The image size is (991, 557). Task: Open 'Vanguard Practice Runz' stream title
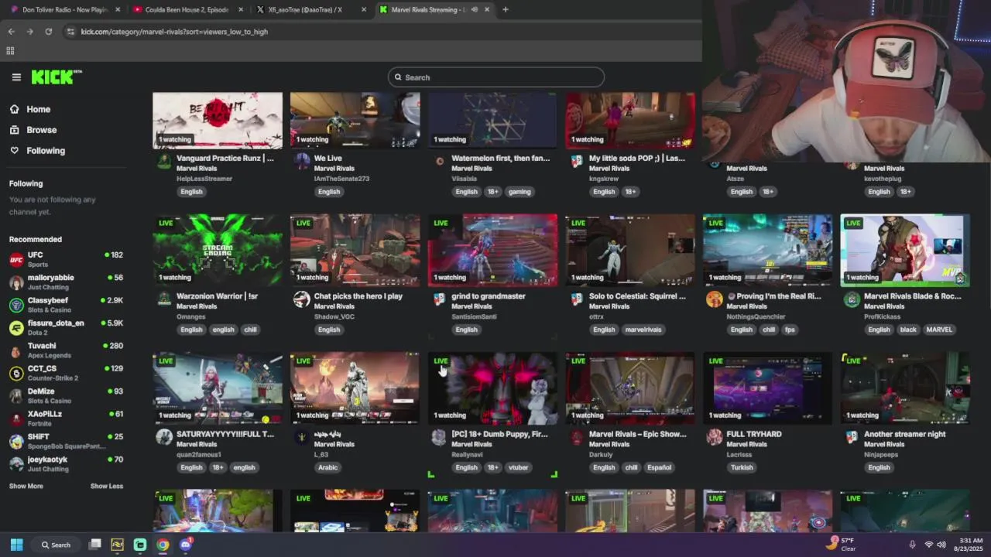click(225, 158)
